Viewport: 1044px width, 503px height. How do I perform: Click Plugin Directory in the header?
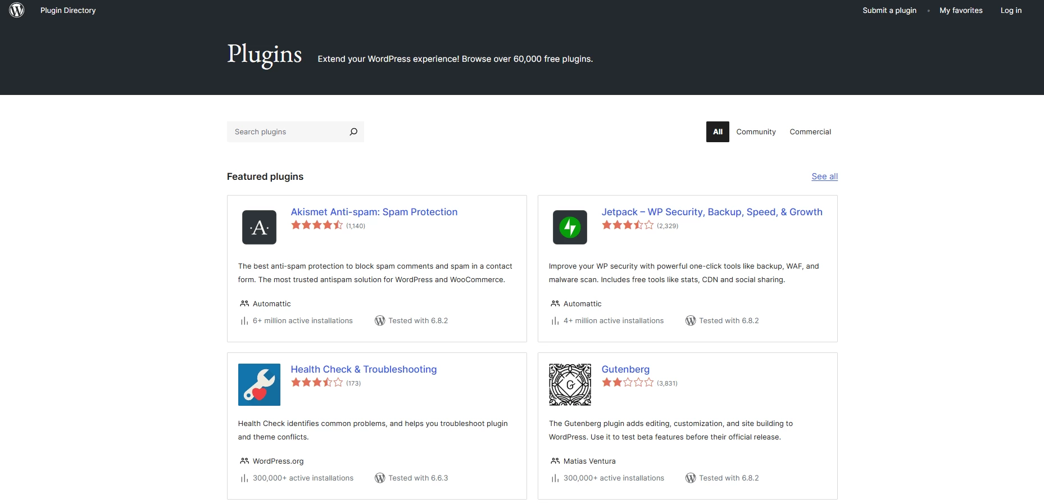[x=68, y=10]
